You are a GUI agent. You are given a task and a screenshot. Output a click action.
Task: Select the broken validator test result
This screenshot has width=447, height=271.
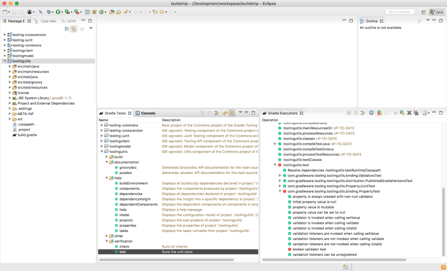[x=309, y=249]
